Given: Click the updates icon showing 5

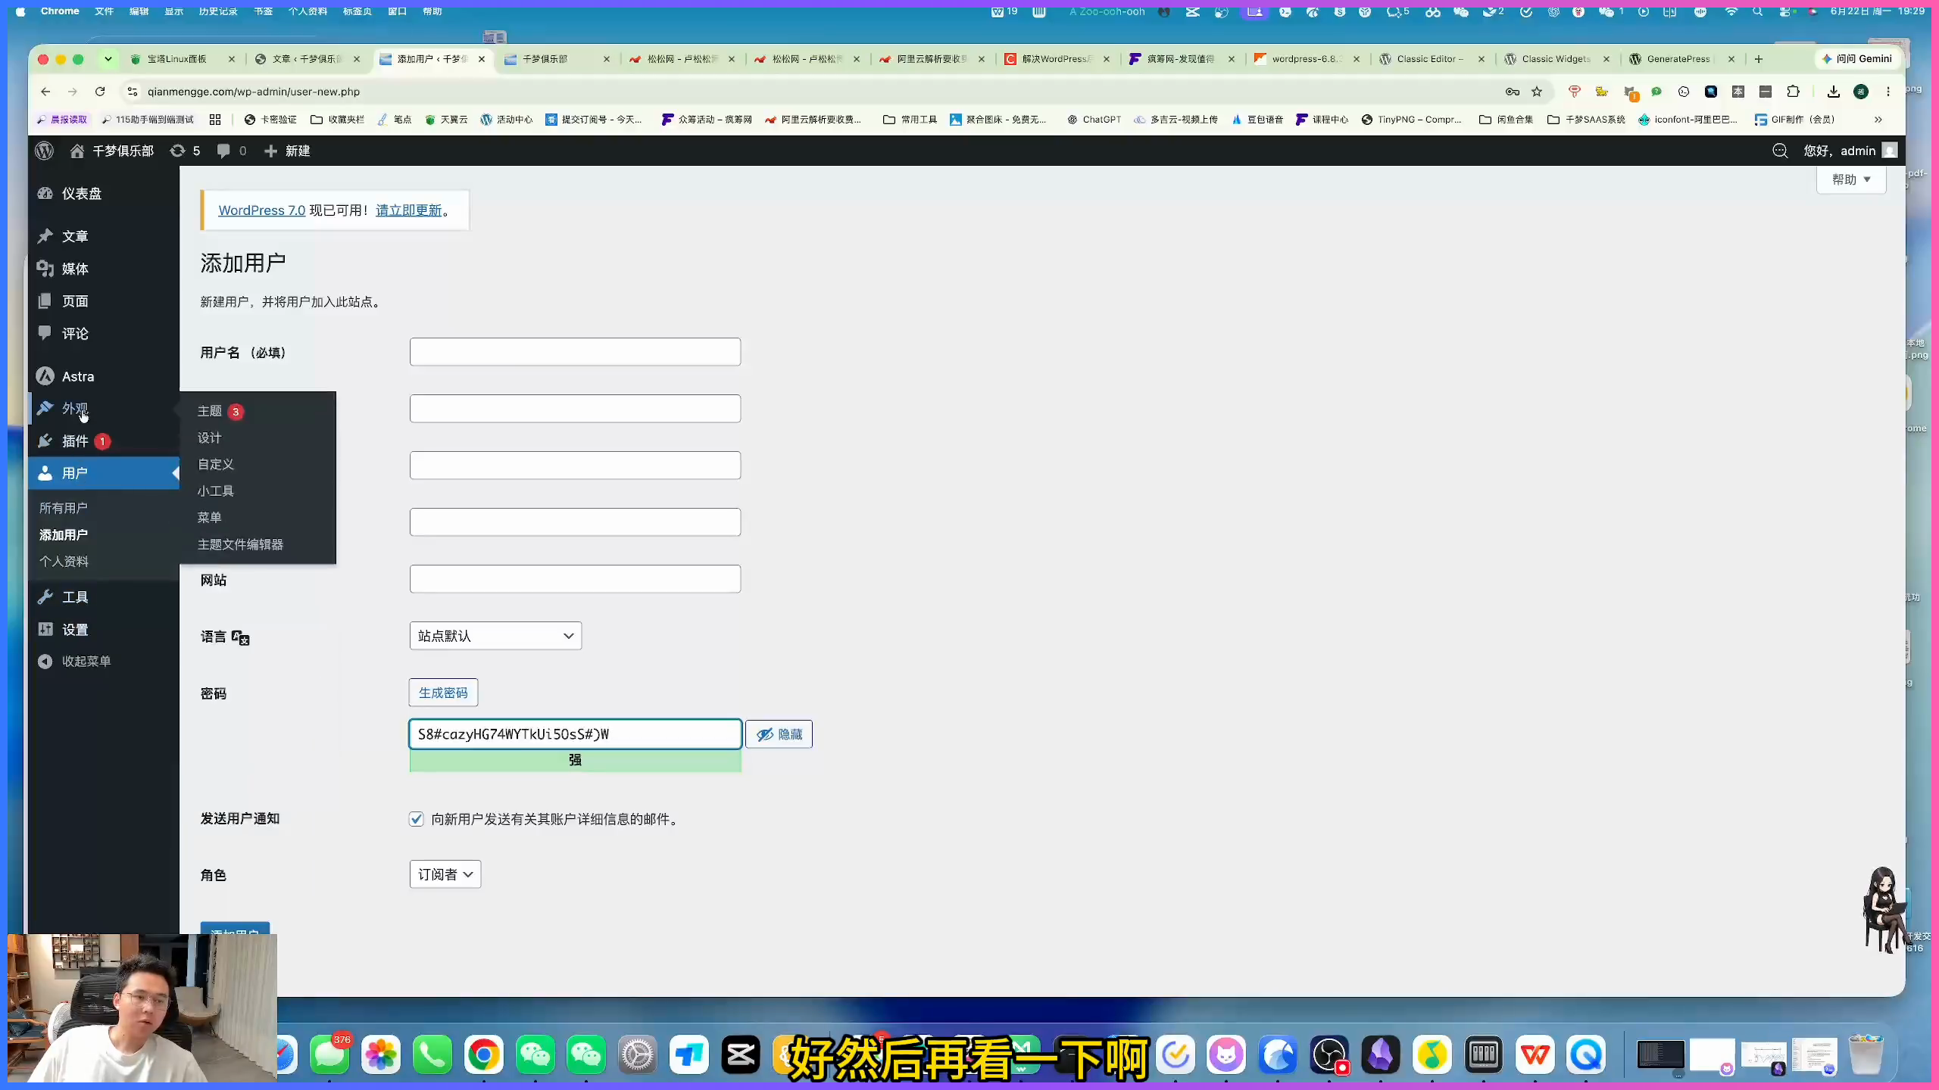Looking at the screenshot, I should pos(185,151).
